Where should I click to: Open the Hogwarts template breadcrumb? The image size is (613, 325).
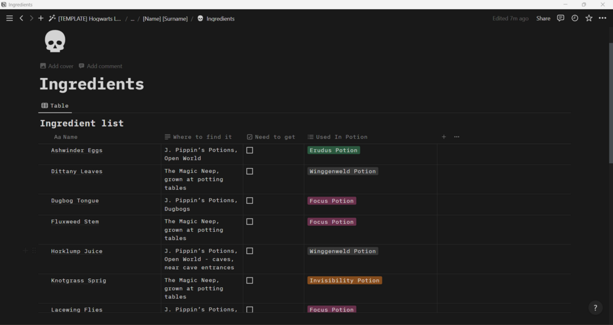coord(90,18)
